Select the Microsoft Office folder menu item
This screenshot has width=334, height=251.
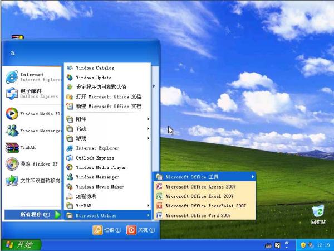(107, 215)
